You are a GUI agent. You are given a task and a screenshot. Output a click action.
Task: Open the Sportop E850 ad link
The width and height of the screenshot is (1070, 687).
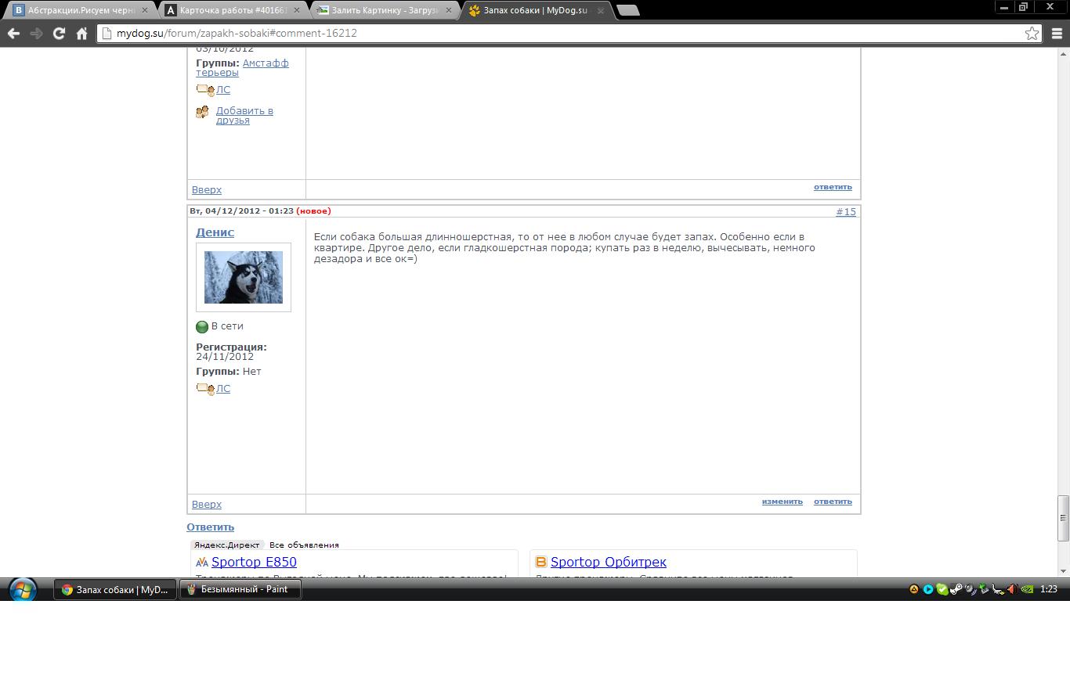tap(254, 562)
